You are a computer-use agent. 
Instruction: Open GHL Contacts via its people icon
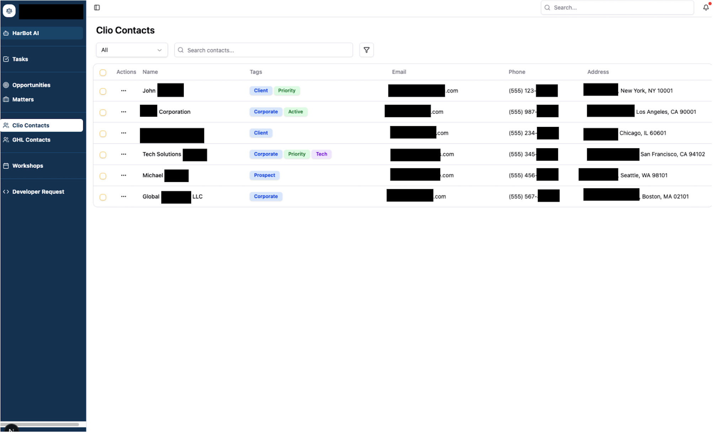(6, 140)
